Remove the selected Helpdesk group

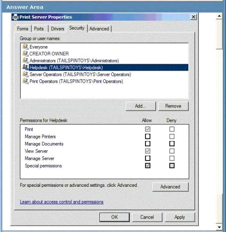(173, 106)
